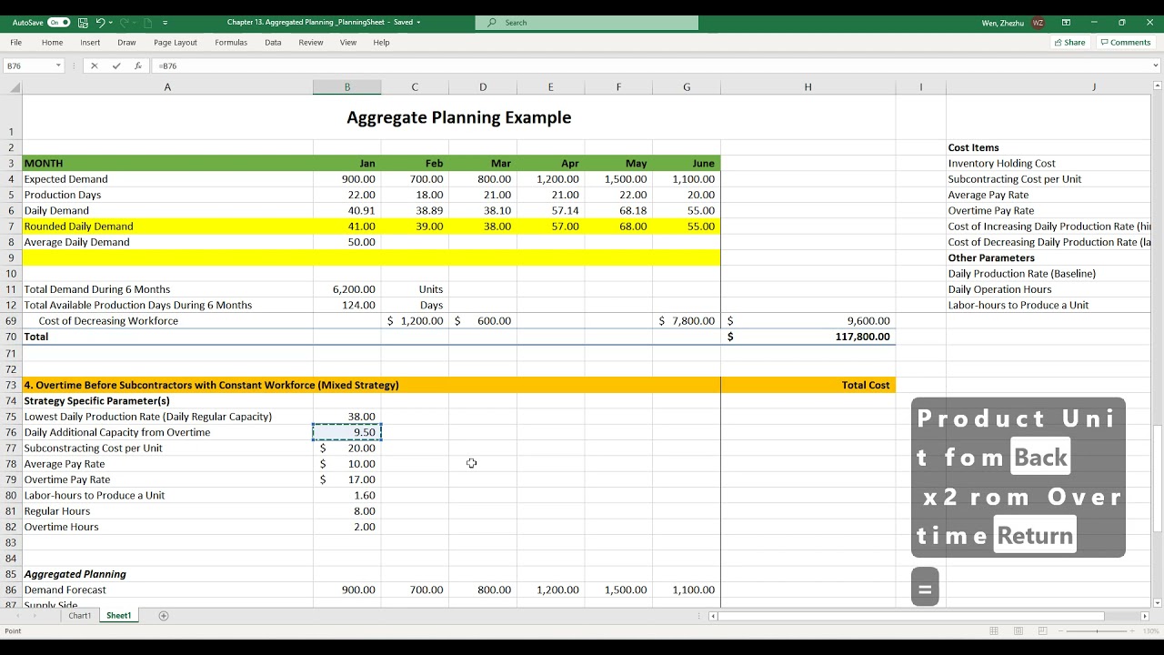The width and height of the screenshot is (1164, 655).
Task: Open the Home tab
Action: (x=52, y=42)
